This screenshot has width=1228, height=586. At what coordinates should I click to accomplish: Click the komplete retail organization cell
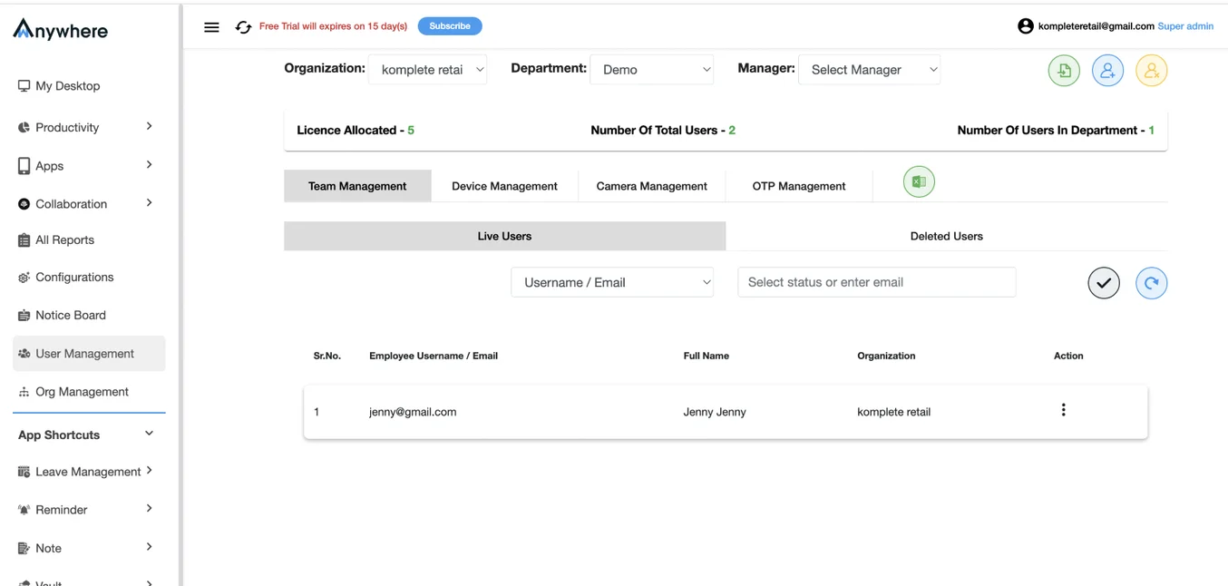click(x=894, y=412)
